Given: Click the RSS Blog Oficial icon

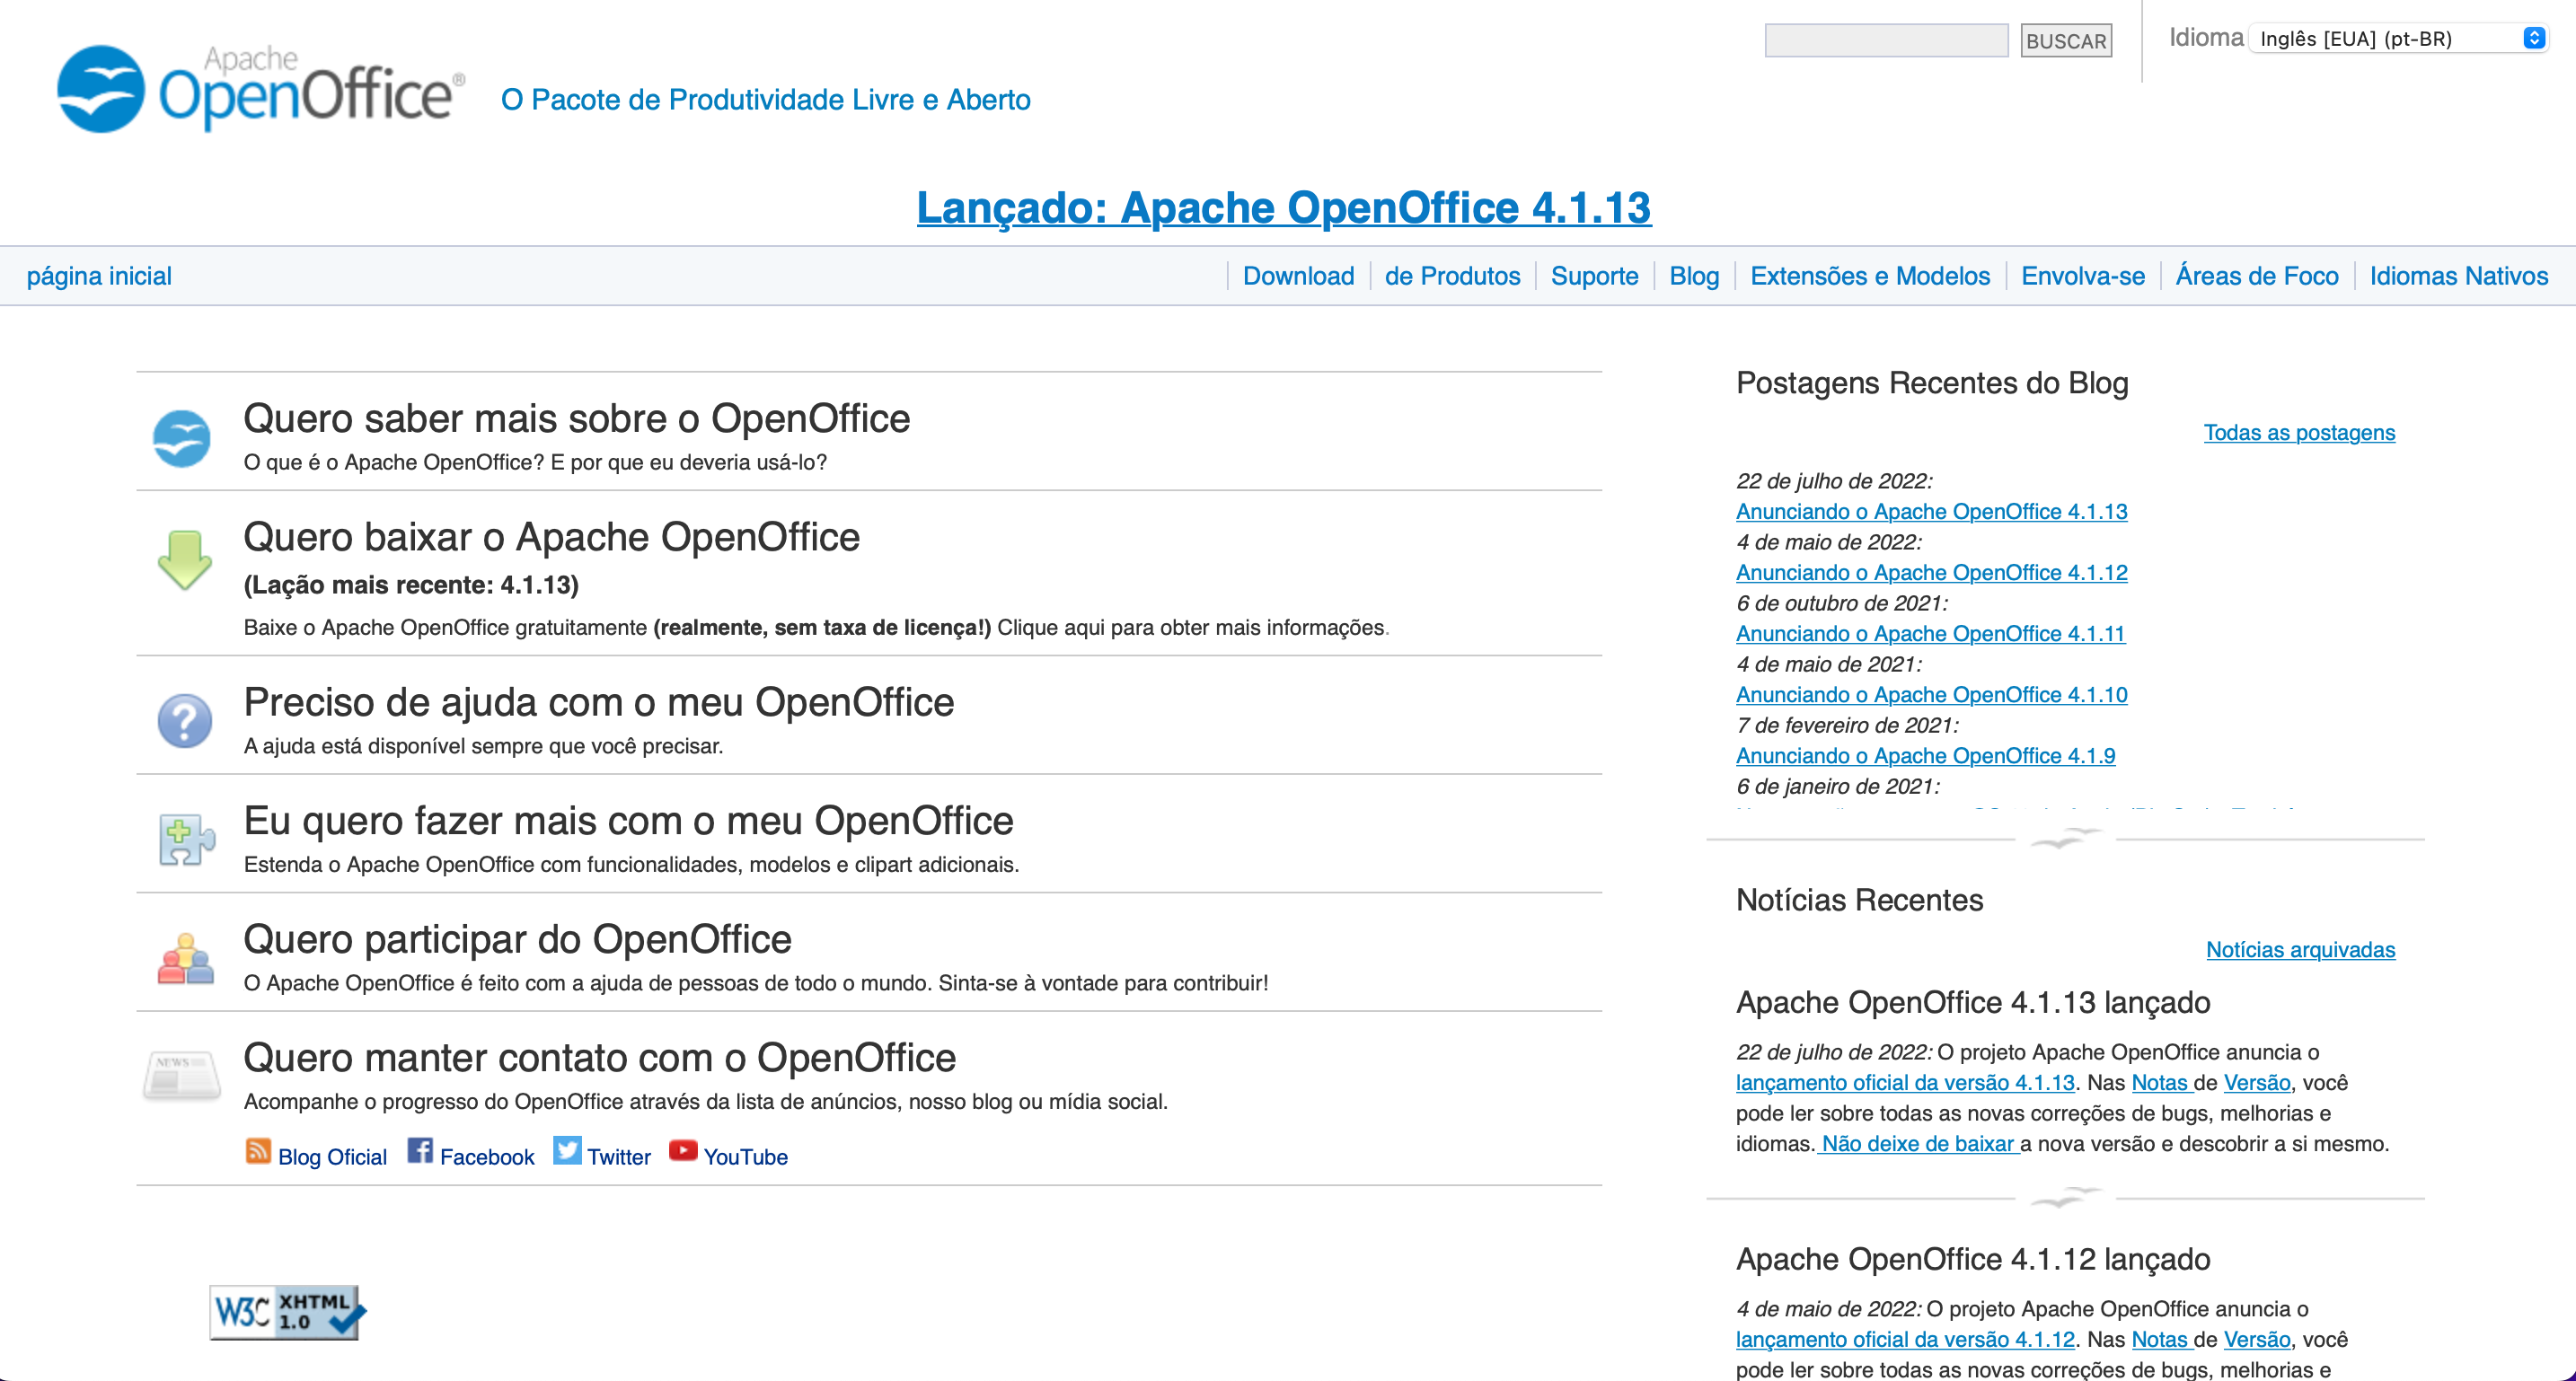Looking at the screenshot, I should [258, 1152].
